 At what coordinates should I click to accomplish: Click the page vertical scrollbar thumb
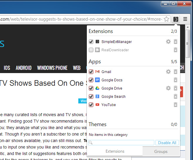click(x=188, y=44)
